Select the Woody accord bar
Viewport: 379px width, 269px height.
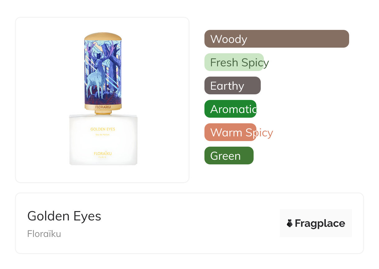276,39
